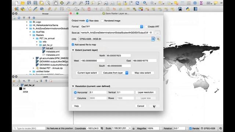Select the Columns radio button
This screenshot has height=132, width=235.
point(75,98)
